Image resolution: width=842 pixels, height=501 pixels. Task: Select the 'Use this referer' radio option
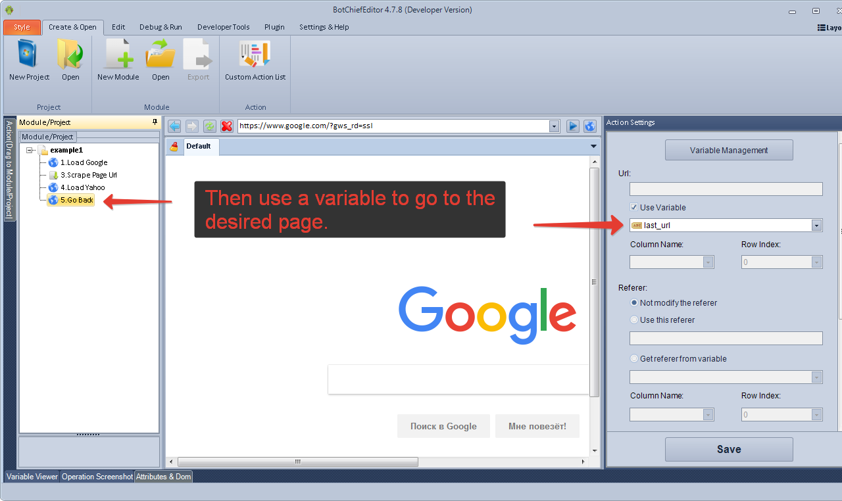coord(634,320)
